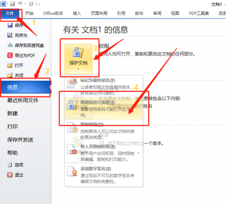
Task: Click the 关闭 folder icon
Action: (10, 75)
